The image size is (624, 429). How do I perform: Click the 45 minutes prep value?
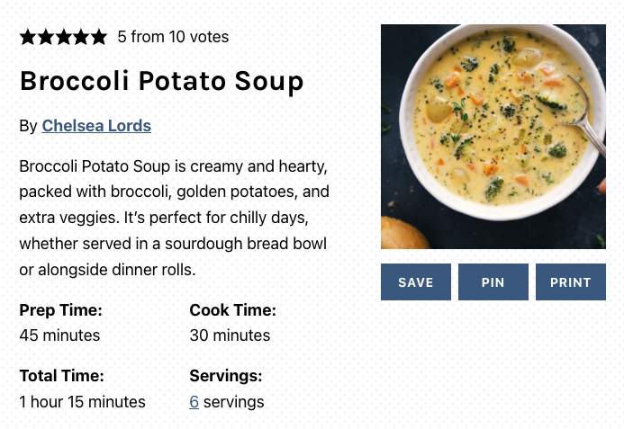[59, 335]
